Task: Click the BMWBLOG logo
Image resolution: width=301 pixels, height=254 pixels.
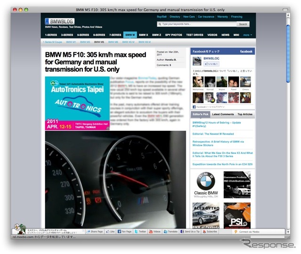Action: pyautogui.click(x=60, y=21)
